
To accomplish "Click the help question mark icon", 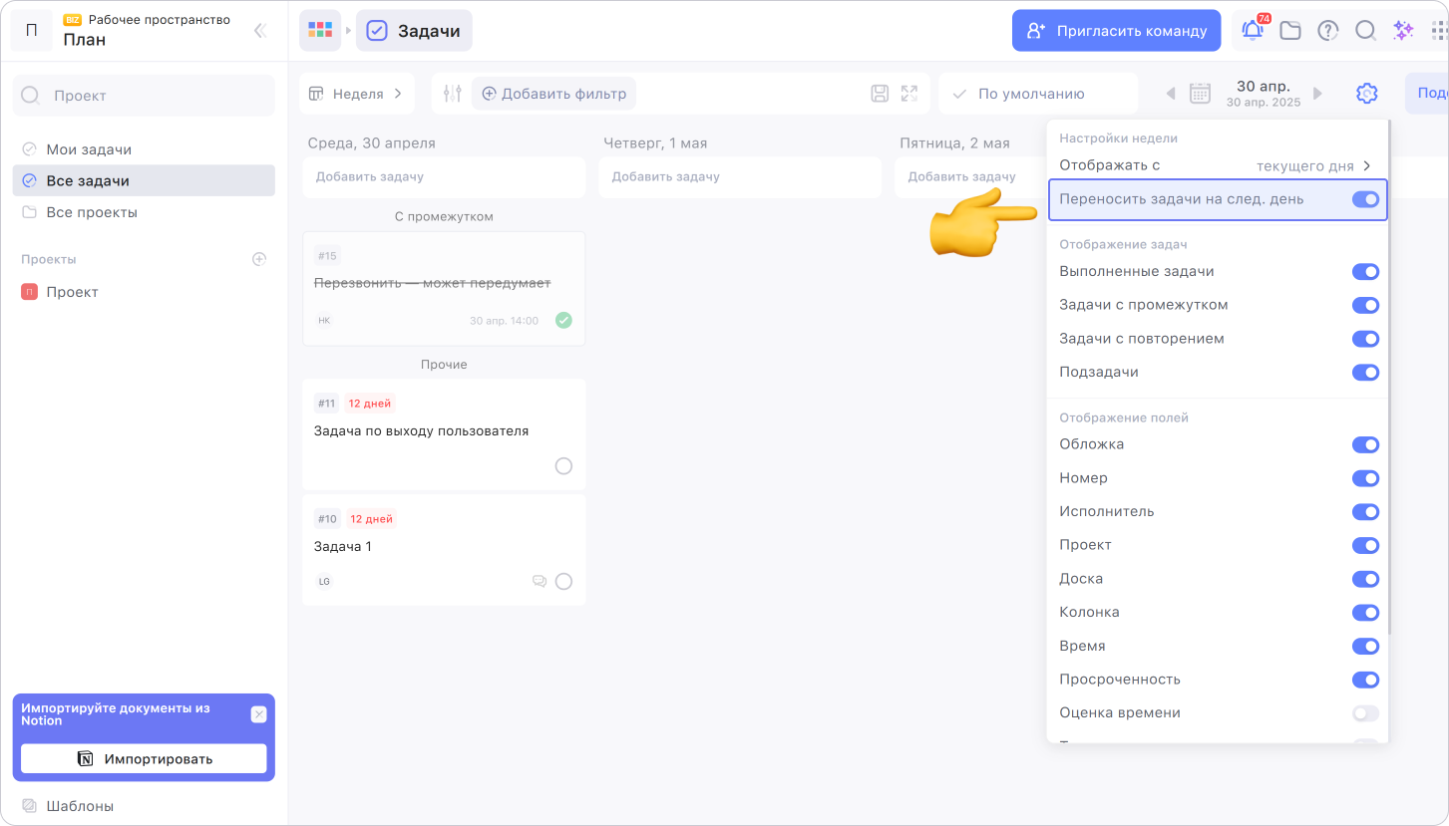I will (x=1328, y=31).
